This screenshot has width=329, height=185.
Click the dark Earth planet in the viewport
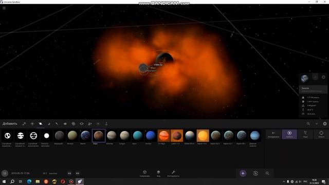pyautogui.click(x=164, y=58)
